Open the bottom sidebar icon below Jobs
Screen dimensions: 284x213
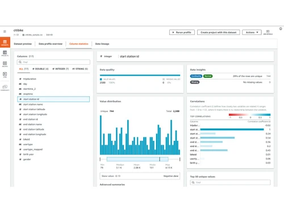pos(5,87)
